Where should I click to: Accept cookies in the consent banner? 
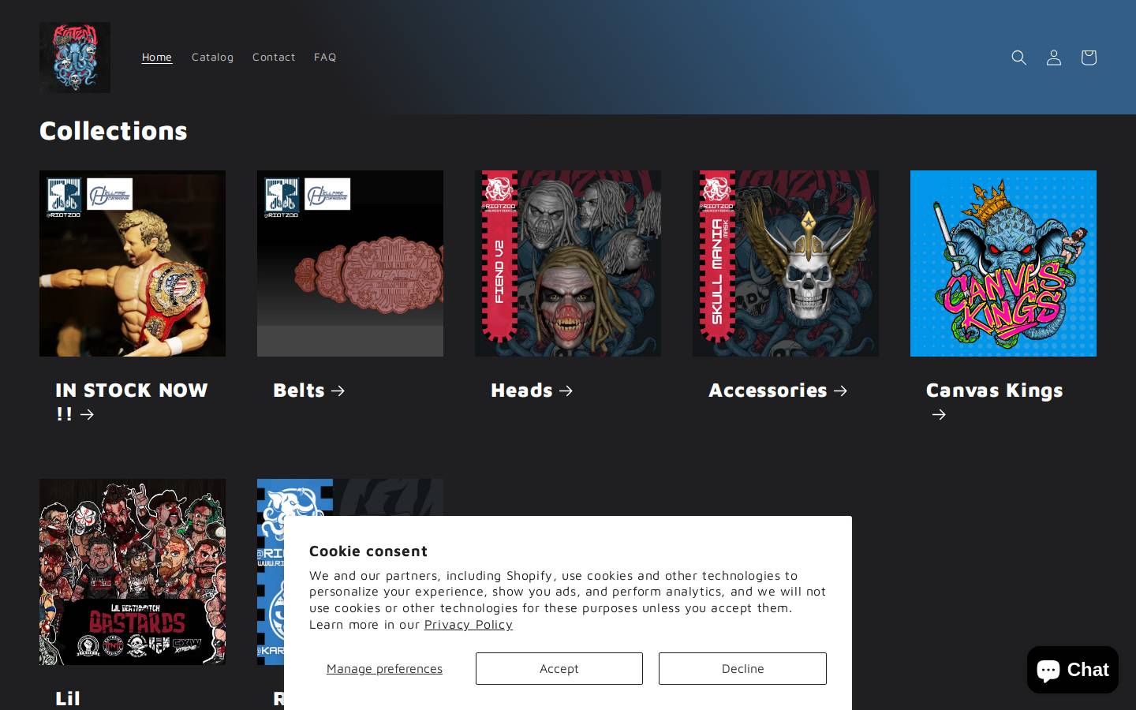[559, 668]
